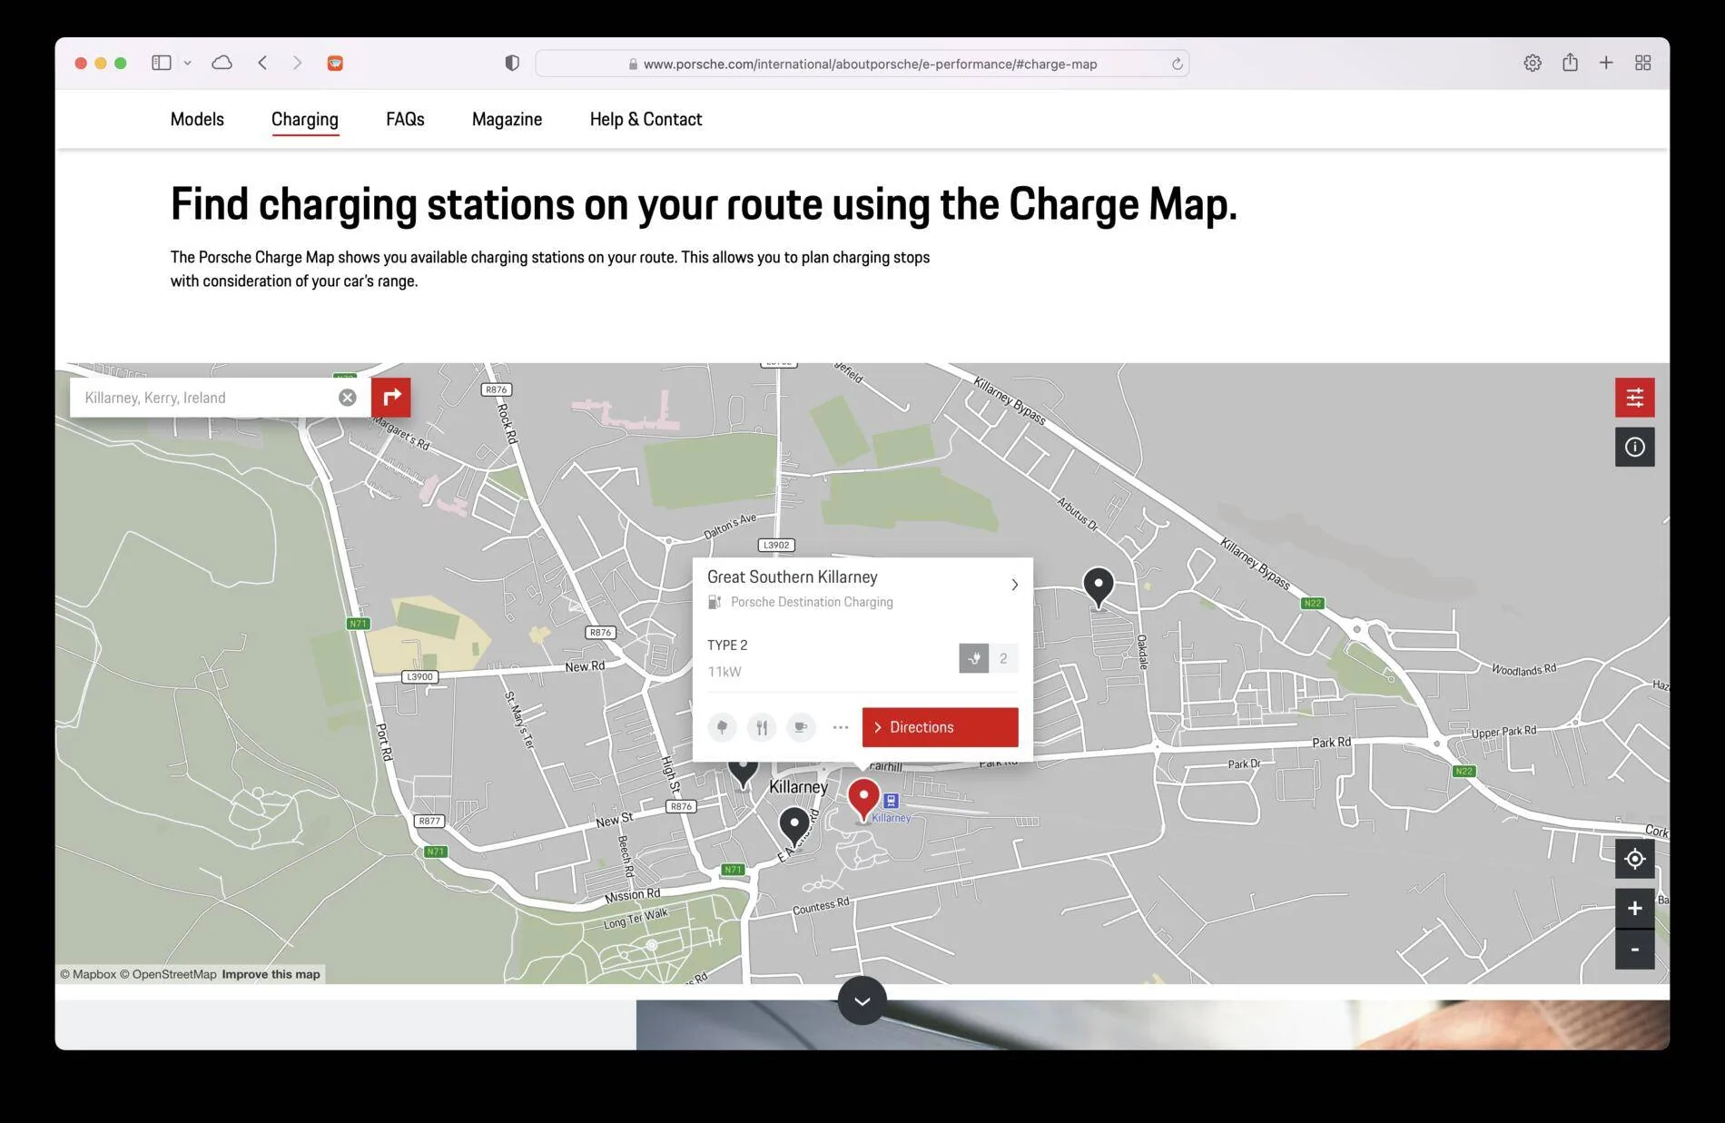
Task: Toggle the Safari sidebar
Action: (162, 63)
